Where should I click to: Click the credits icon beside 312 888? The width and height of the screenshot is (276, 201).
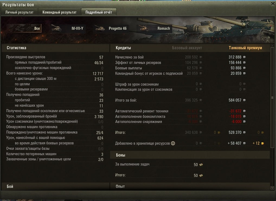244,57
